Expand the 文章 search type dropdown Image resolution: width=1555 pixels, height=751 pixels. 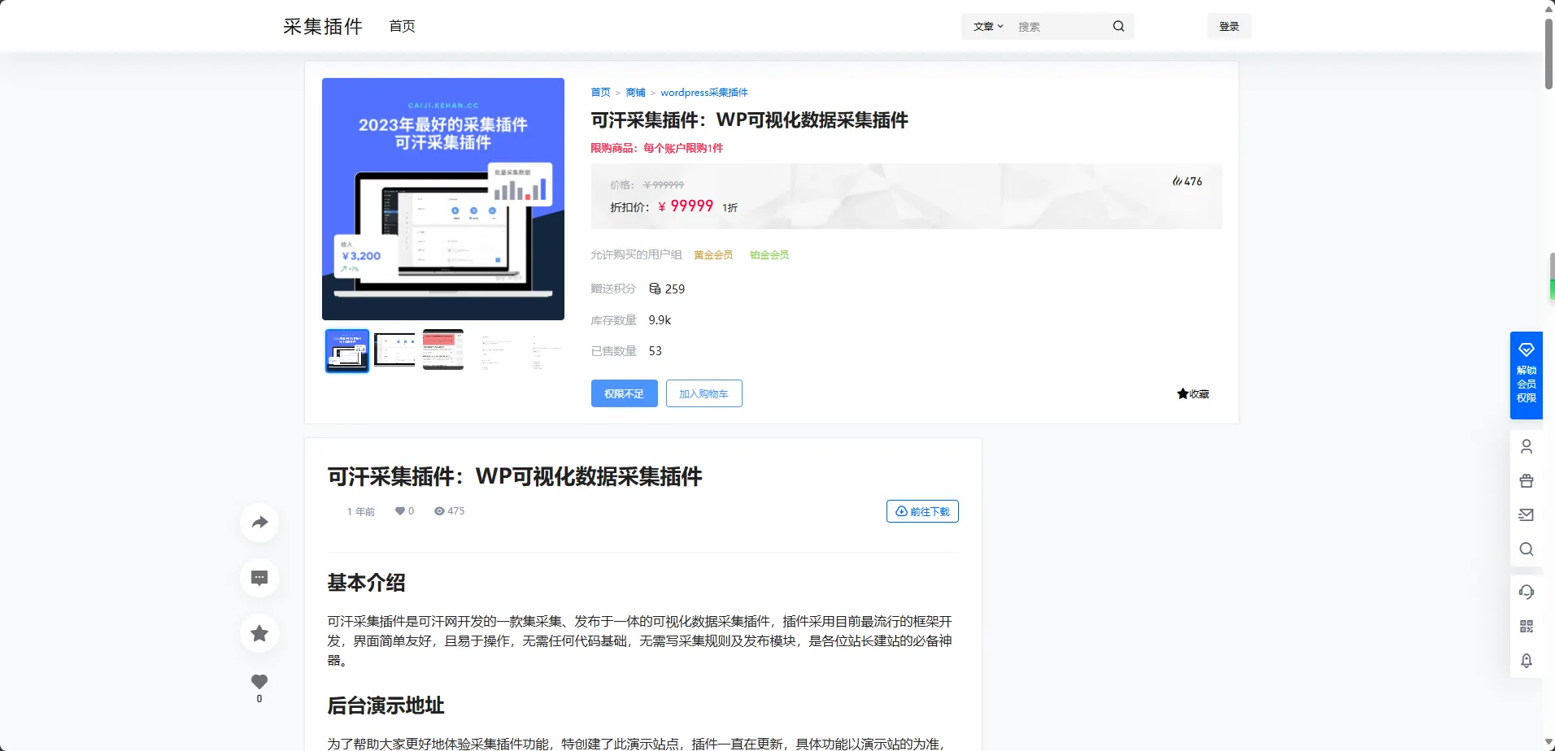[x=988, y=27]
